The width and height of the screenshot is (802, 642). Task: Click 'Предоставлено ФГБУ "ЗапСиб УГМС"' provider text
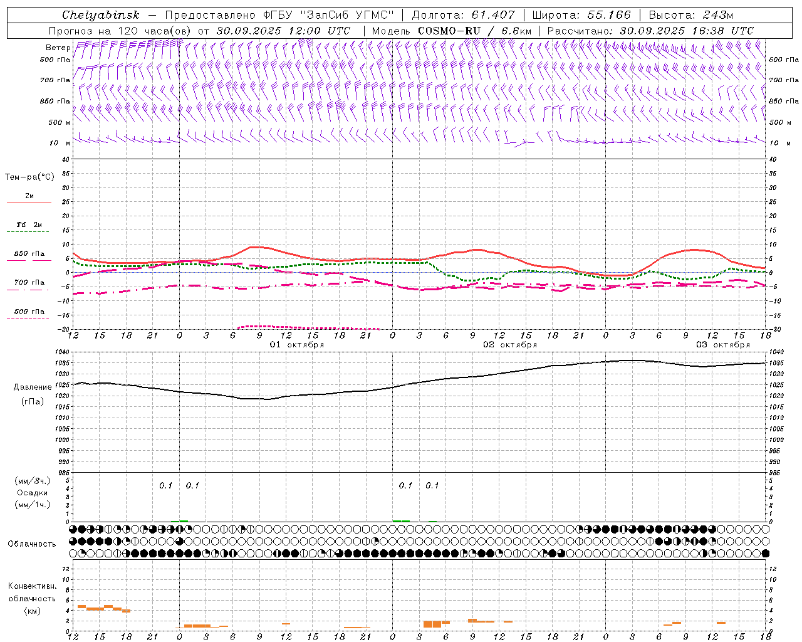tap(279, 15)
